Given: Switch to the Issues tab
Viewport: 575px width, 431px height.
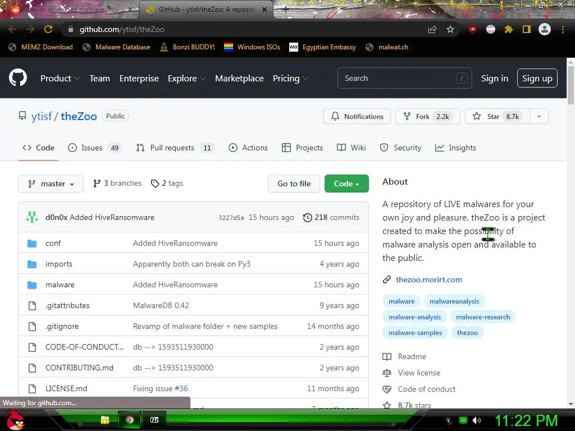Looking at the screenshot, I should (x=94, y=148).
